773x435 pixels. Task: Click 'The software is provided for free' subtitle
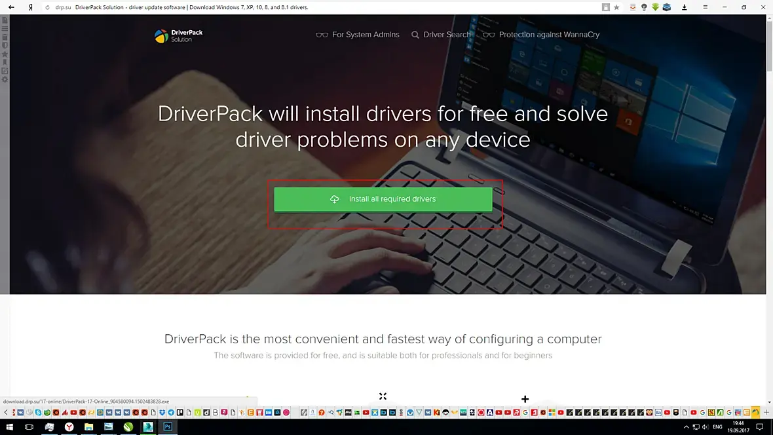tap(383, 355)
